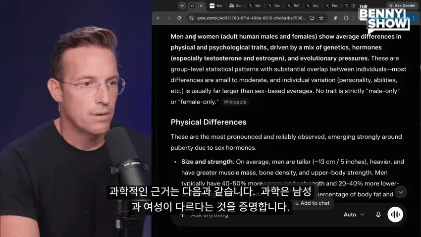Switch to the 'RAV' X tab
This screenshot has height=237, width=421.
click(293, 5)
